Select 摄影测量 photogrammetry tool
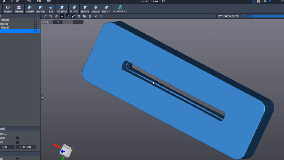 click(x=19, y=9)
